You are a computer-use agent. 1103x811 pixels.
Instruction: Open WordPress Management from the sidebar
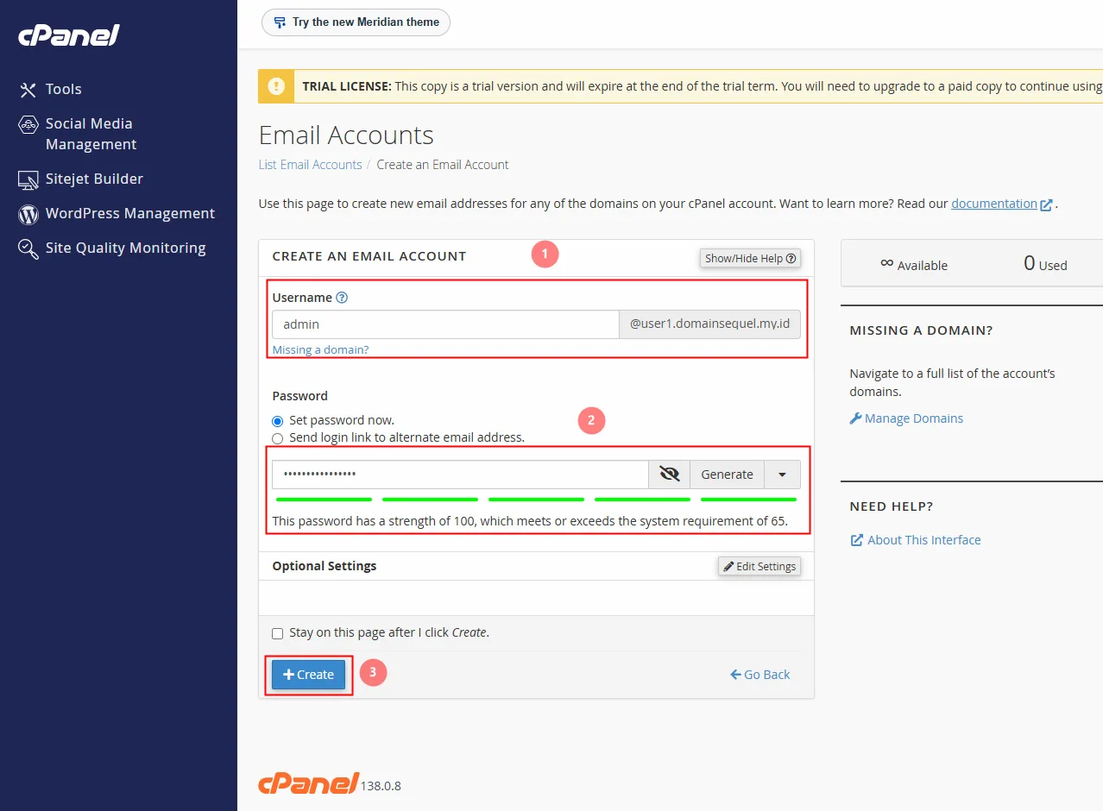(130, 213)
